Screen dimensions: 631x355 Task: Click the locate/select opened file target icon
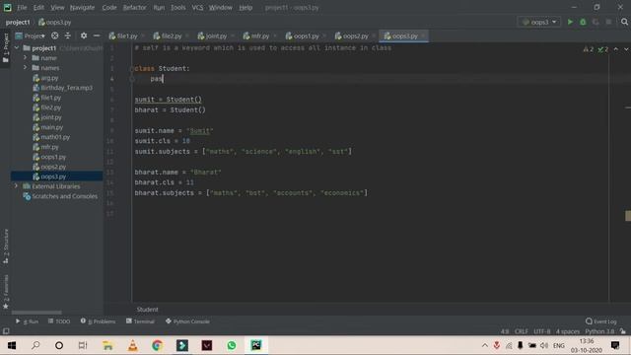pyautogui.click(x=55, y=35)
